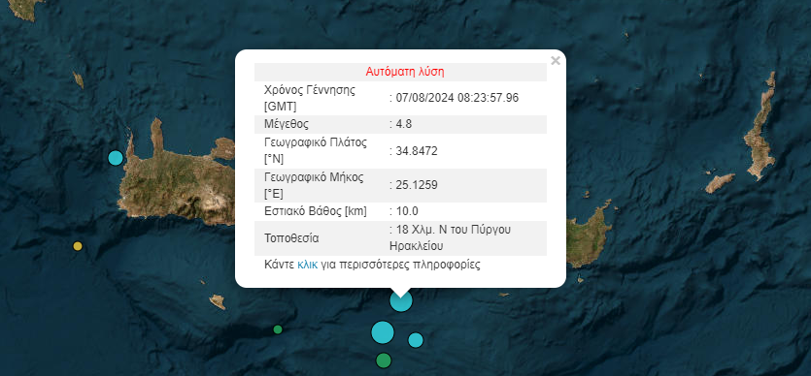This screenshot has width=811, height=376.
Task: Select the small green marker near Gavdos
Action: [x=278, y=329]
